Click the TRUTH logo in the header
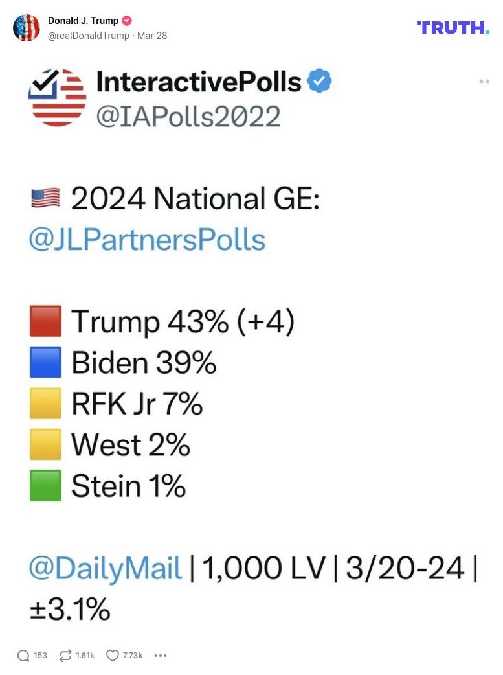The height and width of the screenshot is (675, 503). tap(453, 28)
